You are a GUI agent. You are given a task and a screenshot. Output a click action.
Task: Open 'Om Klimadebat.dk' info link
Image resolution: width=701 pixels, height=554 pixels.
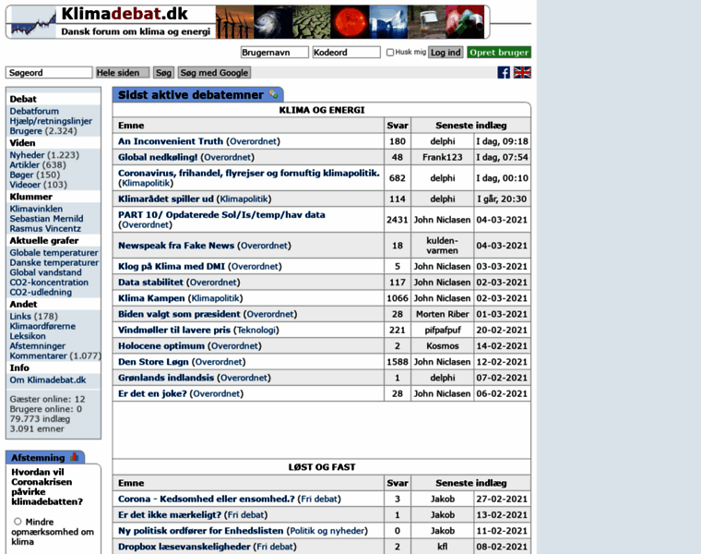48,379
